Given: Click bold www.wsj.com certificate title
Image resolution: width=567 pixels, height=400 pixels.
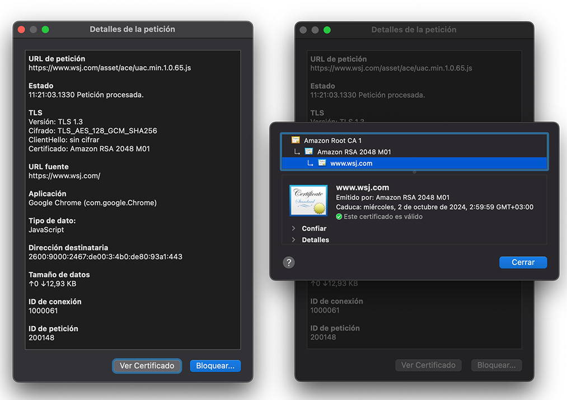Looking at the screenshot, I should point(362,187).
